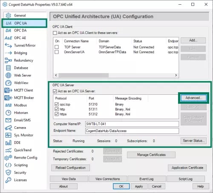The image size is (213, 193).
Task: Click Reload Configuration button
Action: 70,168
